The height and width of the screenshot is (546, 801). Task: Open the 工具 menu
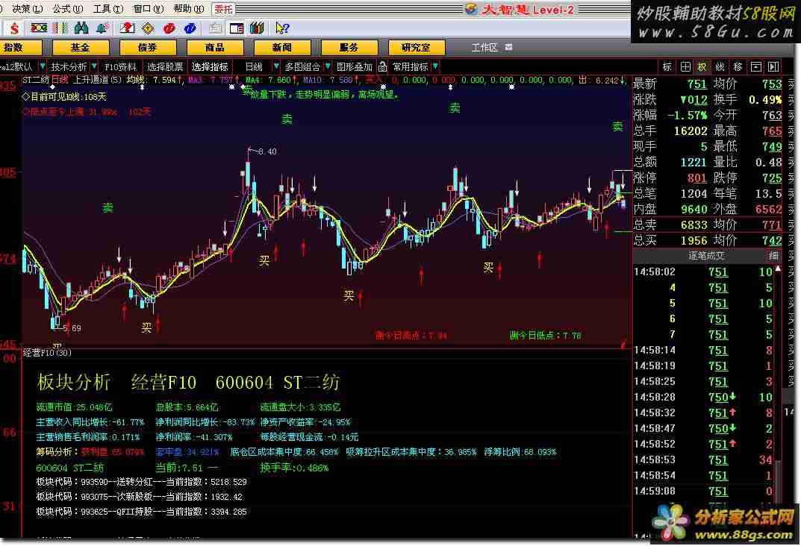(x=105, y=9)
